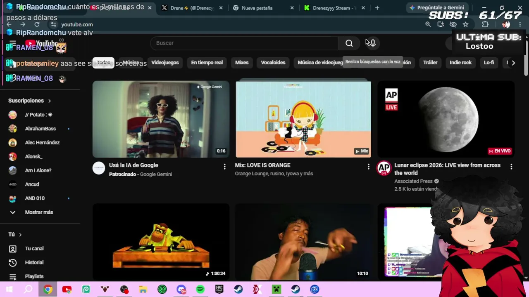This screenshot has height=297, width=529.
Task: Open the YouTube hamburger guide menu
Action: [x=12, y=43]
